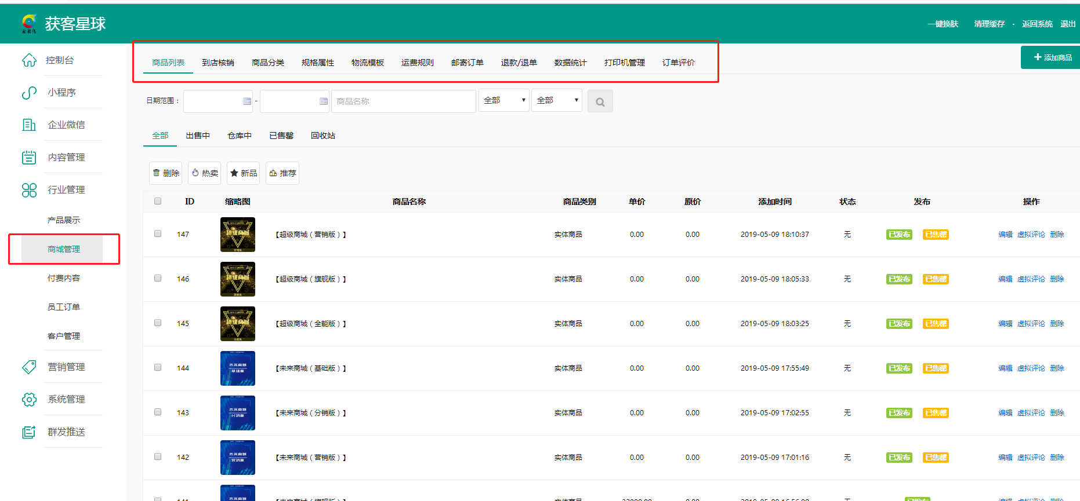Tick the checkbox for product 147
Screen dimensions: 1080x501
[158, 233]
